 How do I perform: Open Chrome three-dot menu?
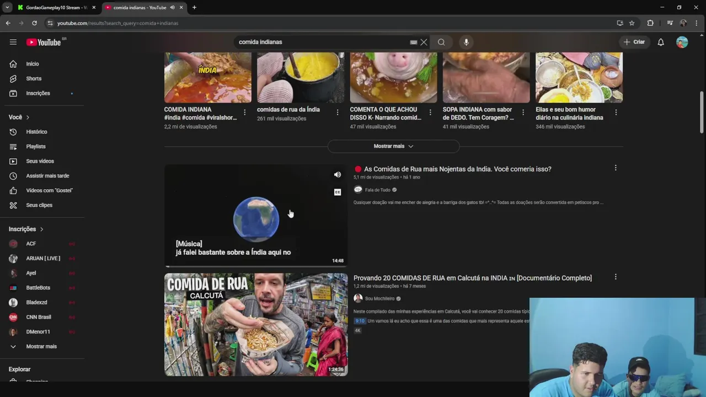(x=697, y=23)
